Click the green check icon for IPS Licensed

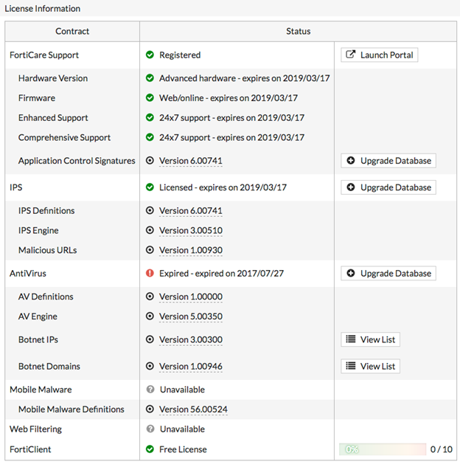(x=150, y=188)
